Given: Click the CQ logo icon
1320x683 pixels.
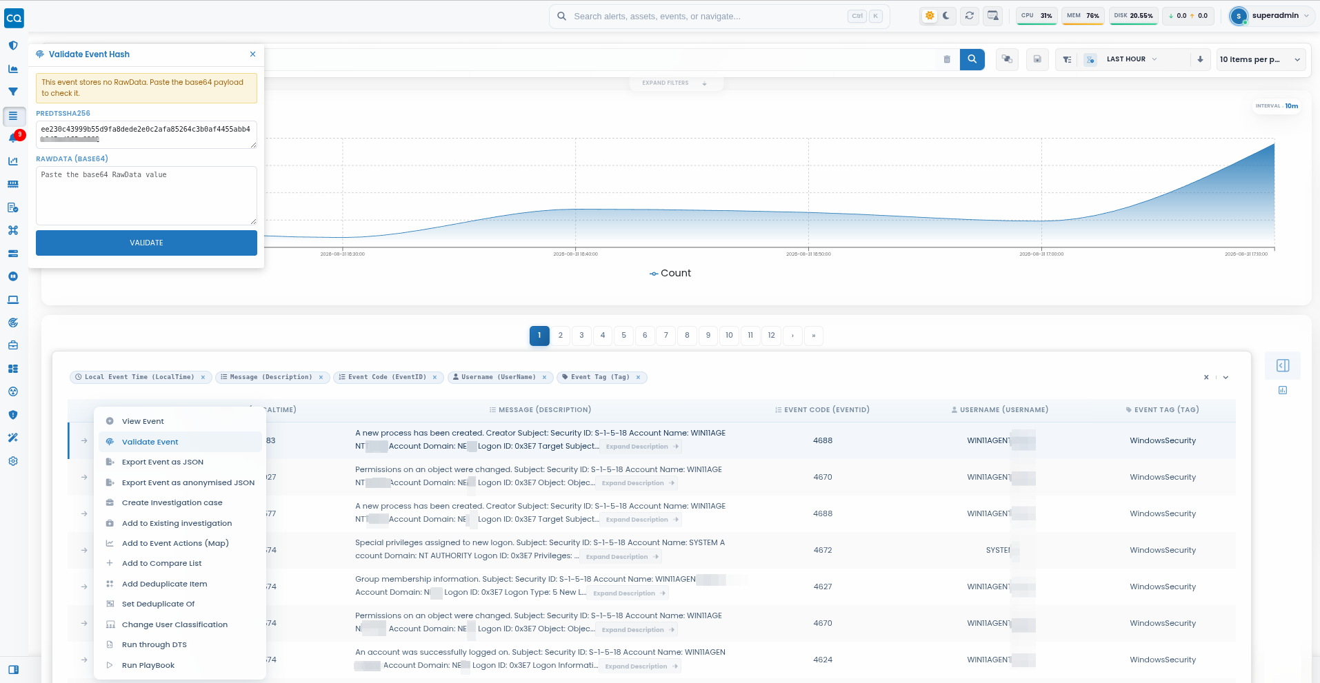Looking at the screenshot, I should (x=14, y=17).
